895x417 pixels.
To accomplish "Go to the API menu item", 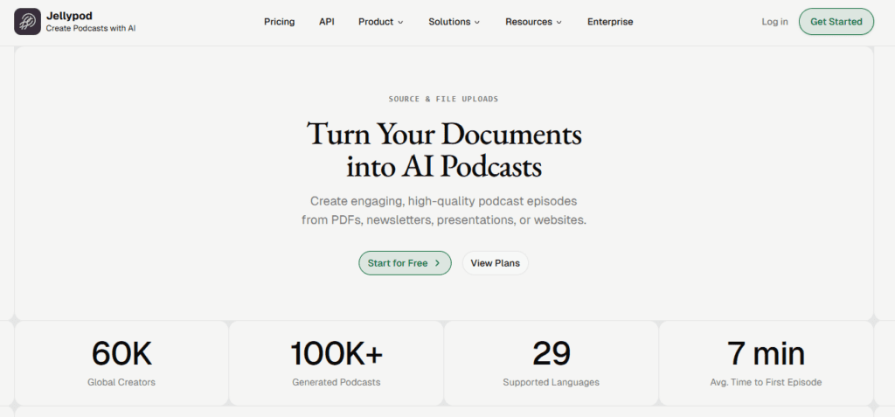I will 326,22.
